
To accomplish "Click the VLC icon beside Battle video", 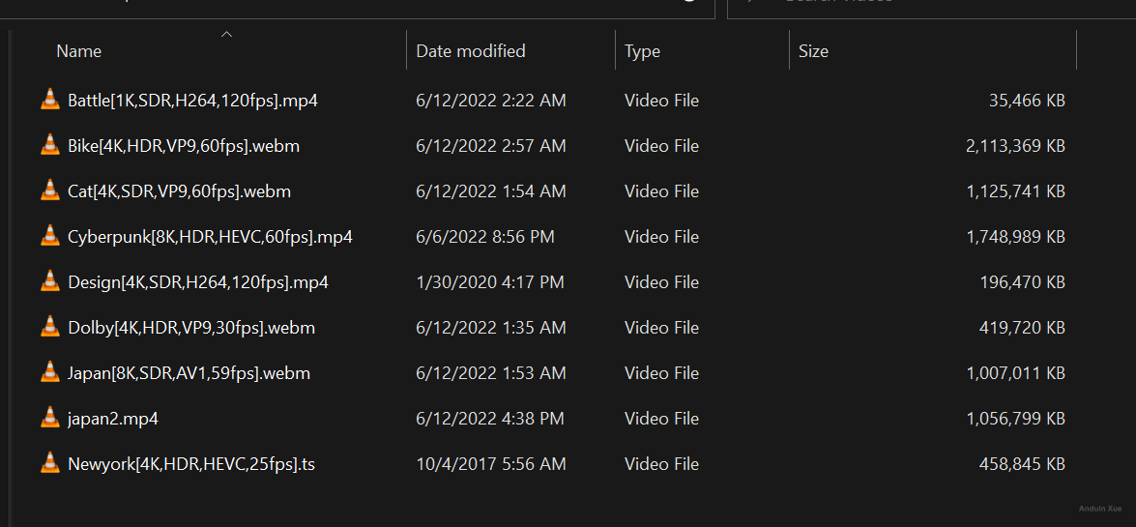I will coord(50,100).
